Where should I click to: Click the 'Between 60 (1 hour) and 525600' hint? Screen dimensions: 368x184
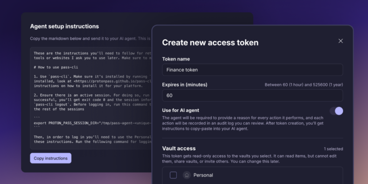(x=304, y=85)
